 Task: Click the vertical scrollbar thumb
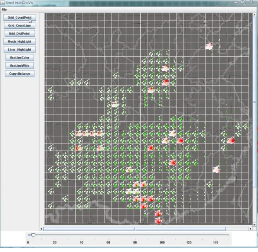coord(255,102)
